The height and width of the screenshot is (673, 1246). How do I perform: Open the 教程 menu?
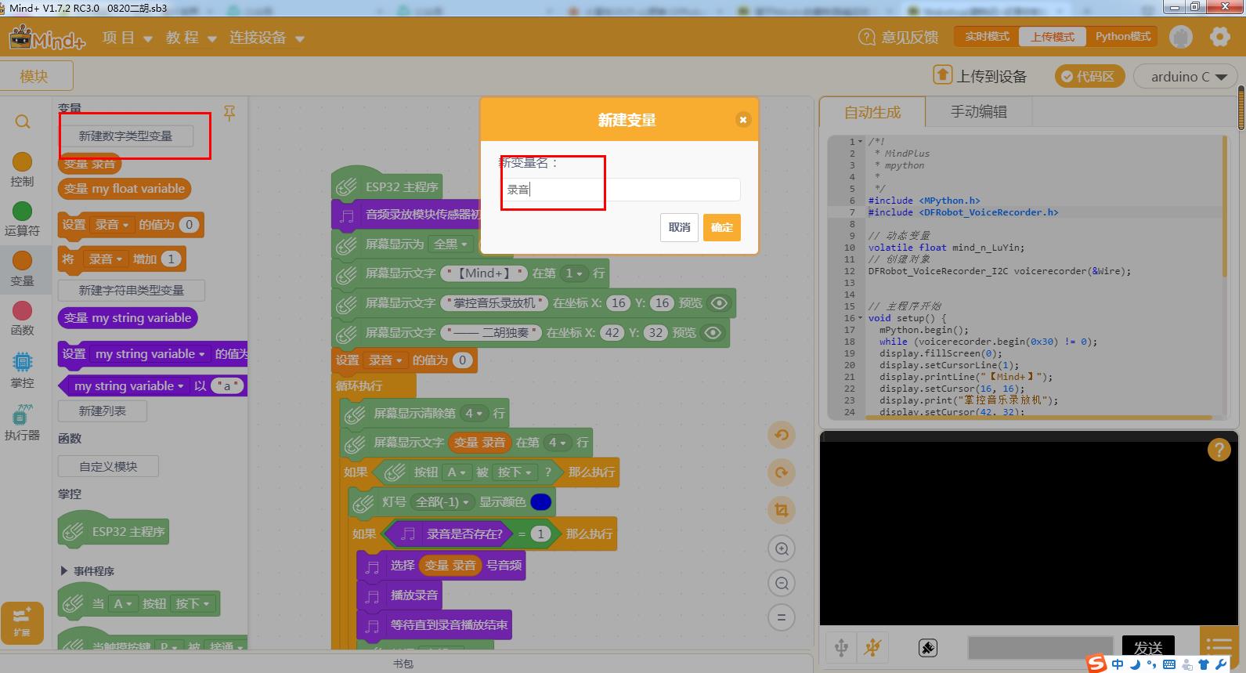(190, 38)
